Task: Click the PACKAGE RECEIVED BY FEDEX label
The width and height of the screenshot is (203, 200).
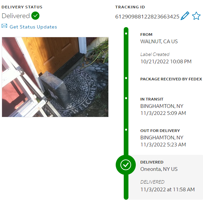Action: (171, 79)
